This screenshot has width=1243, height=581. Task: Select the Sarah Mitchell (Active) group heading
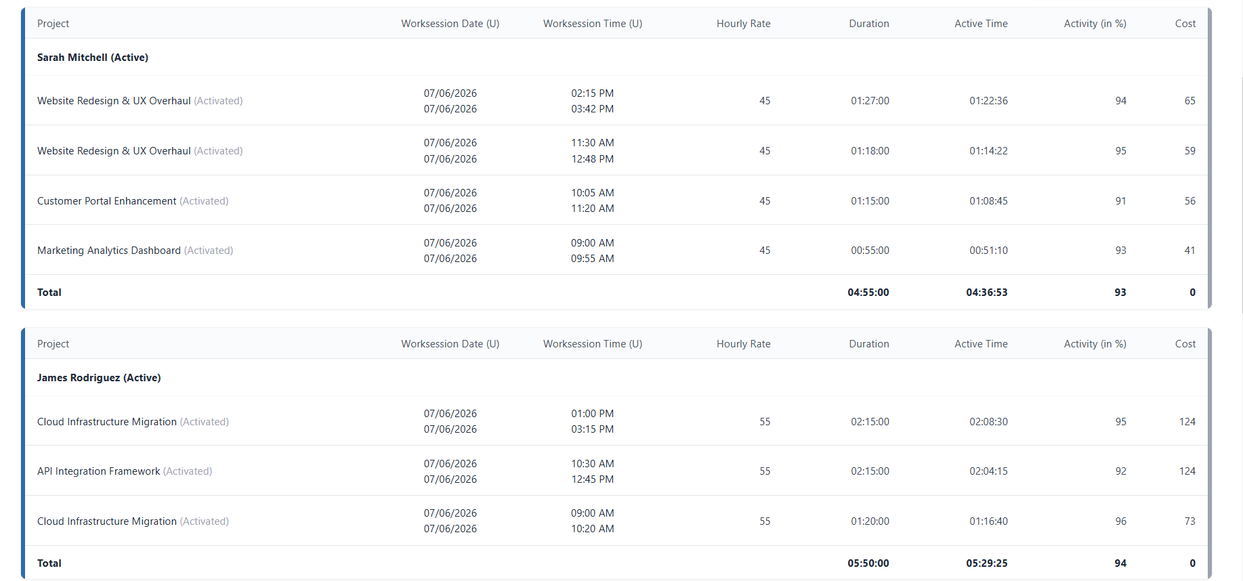(x=93, y=58)
